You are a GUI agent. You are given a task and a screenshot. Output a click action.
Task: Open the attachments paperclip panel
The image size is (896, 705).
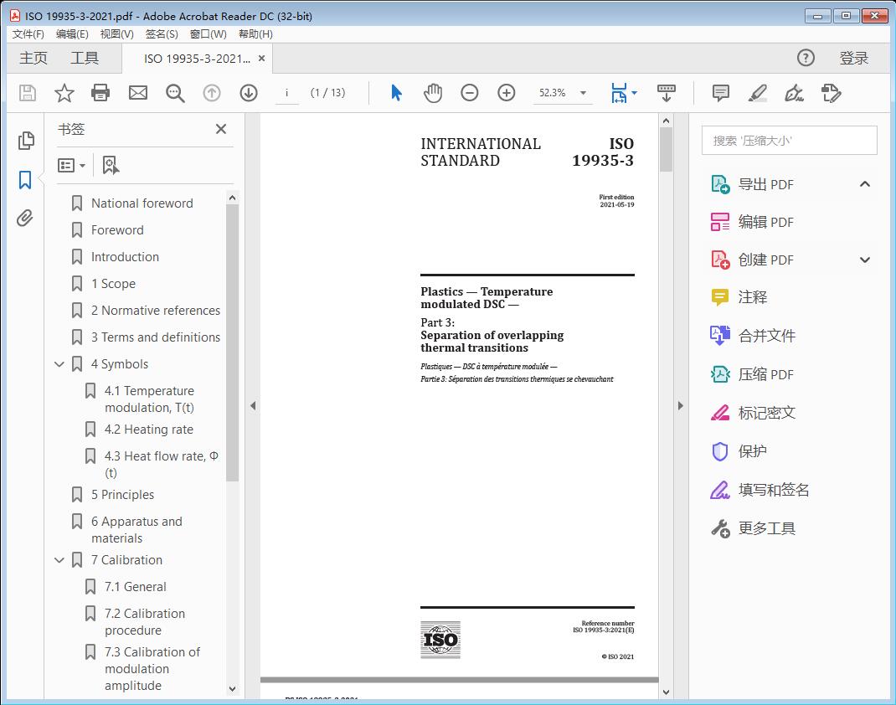[x=25, y=219]
